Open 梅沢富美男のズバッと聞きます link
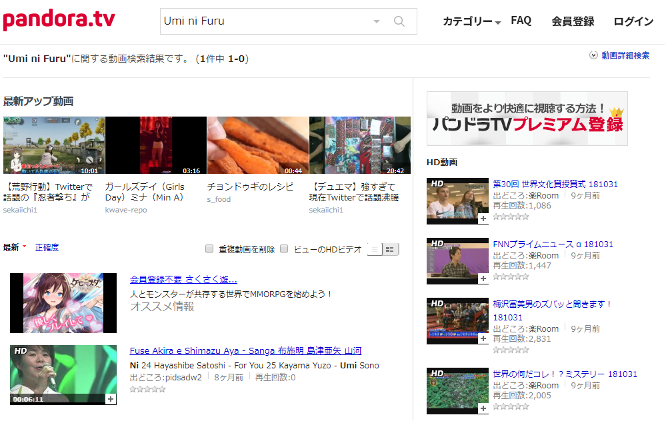670x421 pixels. click(553, 311)
